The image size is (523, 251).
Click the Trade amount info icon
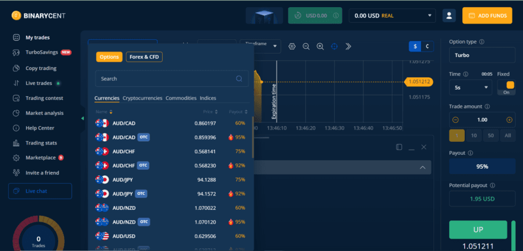coord(487,107)
